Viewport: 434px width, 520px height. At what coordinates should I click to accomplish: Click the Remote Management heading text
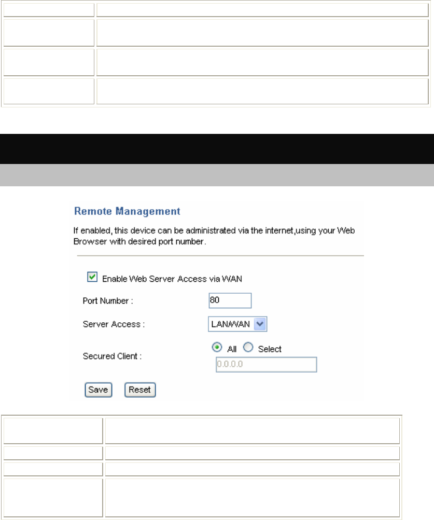coord(127,211)
